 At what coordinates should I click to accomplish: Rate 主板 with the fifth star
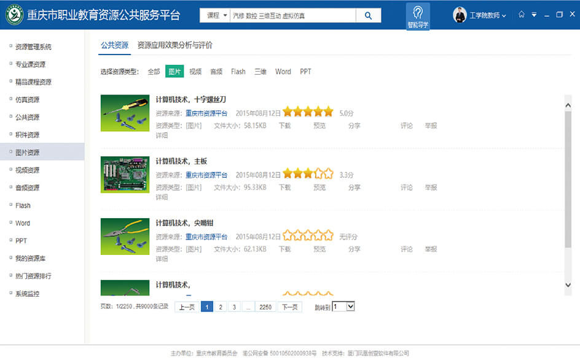pos(329,173)
